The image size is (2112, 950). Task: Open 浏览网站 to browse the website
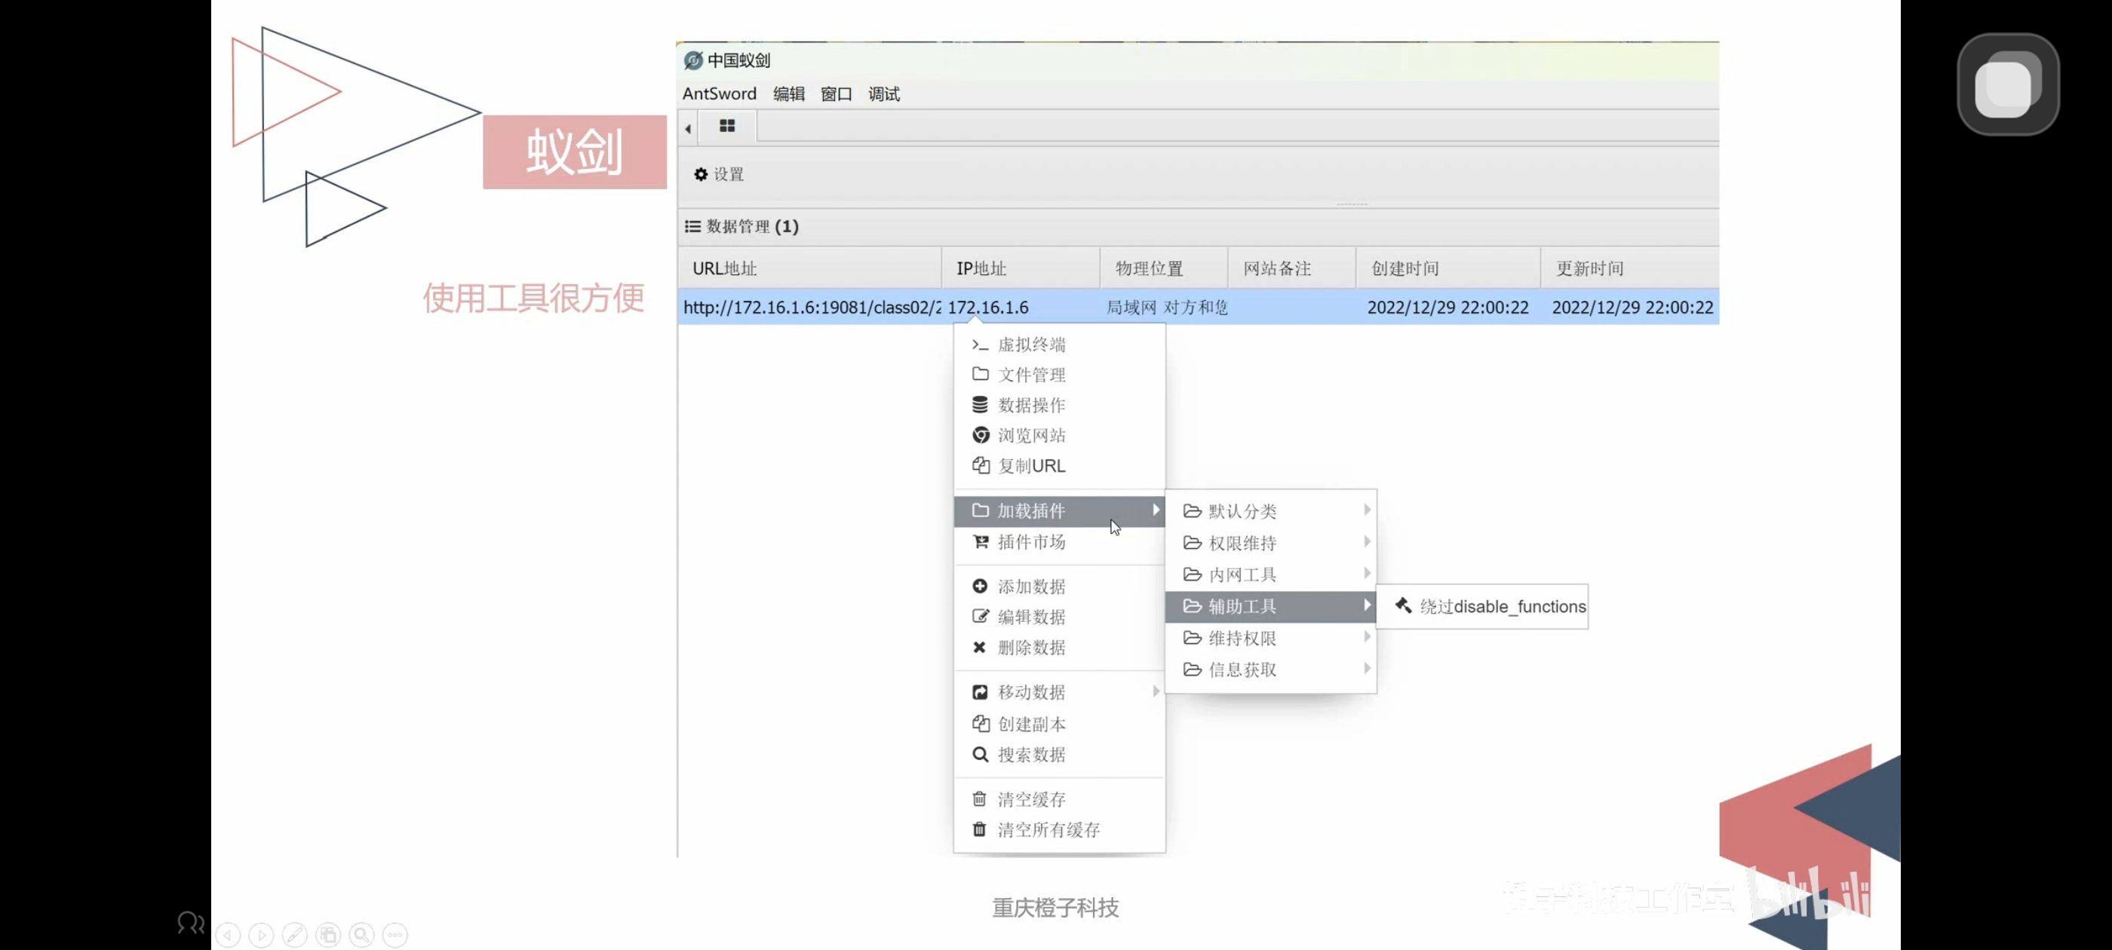click(1031, 435)
